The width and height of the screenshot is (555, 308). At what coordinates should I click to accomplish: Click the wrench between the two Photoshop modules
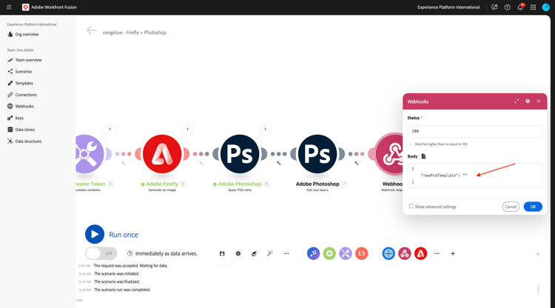[x=278, y=163]
